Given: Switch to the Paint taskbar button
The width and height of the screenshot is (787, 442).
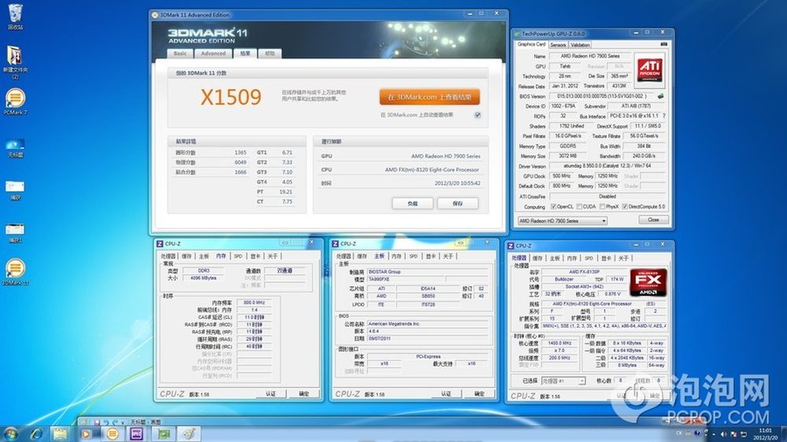Looking at the screenshot, I should pyautogui.click(x=189, y=433).
